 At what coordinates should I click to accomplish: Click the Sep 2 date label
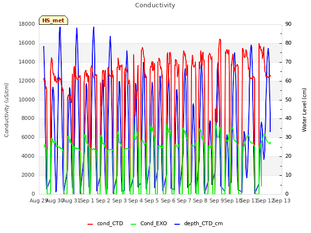pos(103,200)
